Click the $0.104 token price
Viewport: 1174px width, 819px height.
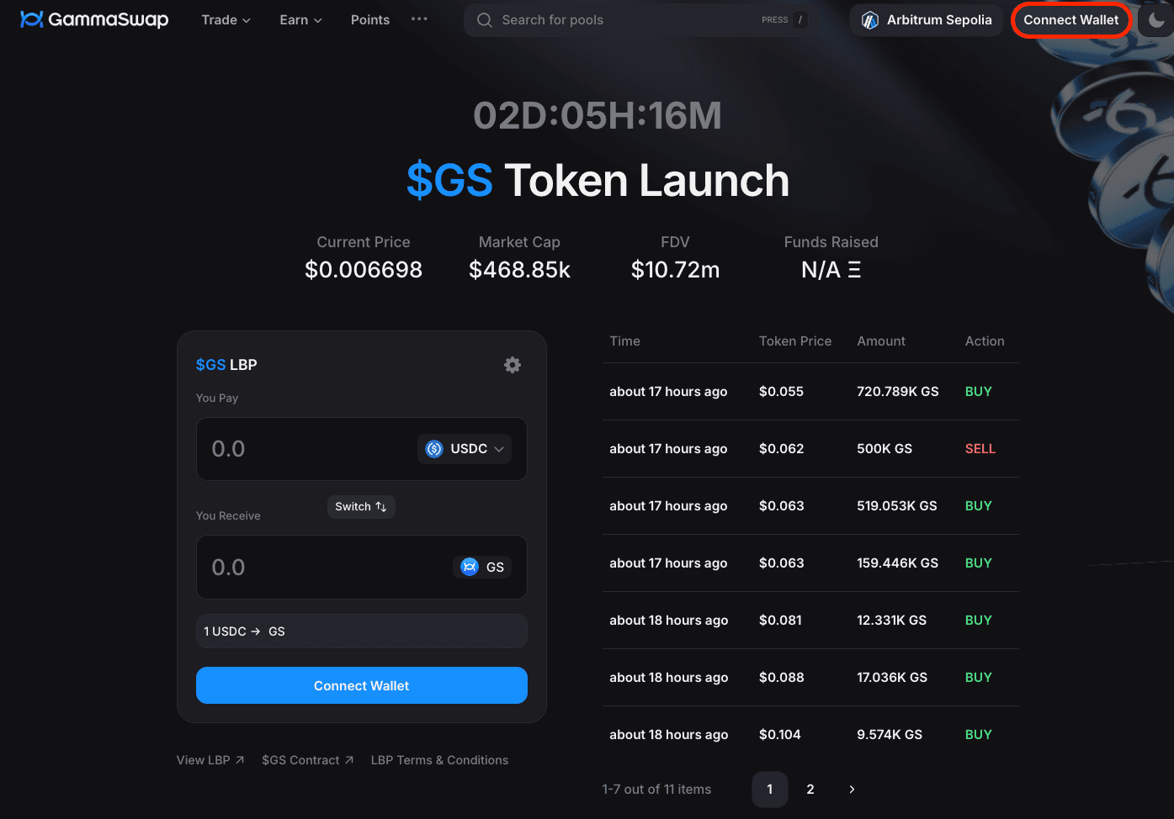pyautogui.click(x=780, y=735)
